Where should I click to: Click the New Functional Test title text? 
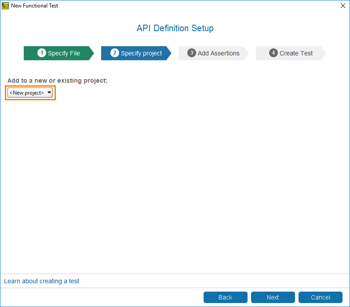click(x=34, y=6)
